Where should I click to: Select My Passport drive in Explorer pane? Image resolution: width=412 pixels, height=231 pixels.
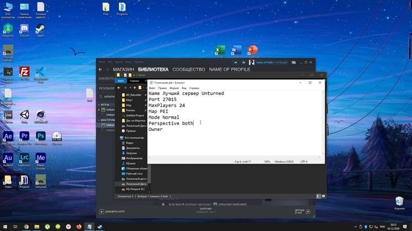coord(133,189)
